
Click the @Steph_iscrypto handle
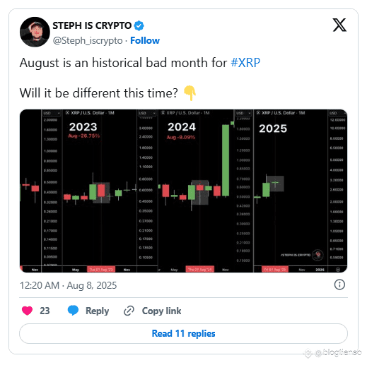pyautogui.click(x=88, y=41)
